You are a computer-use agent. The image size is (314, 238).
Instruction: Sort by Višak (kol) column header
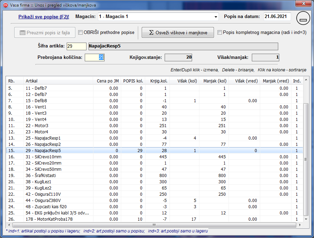[x=184, y=81]
